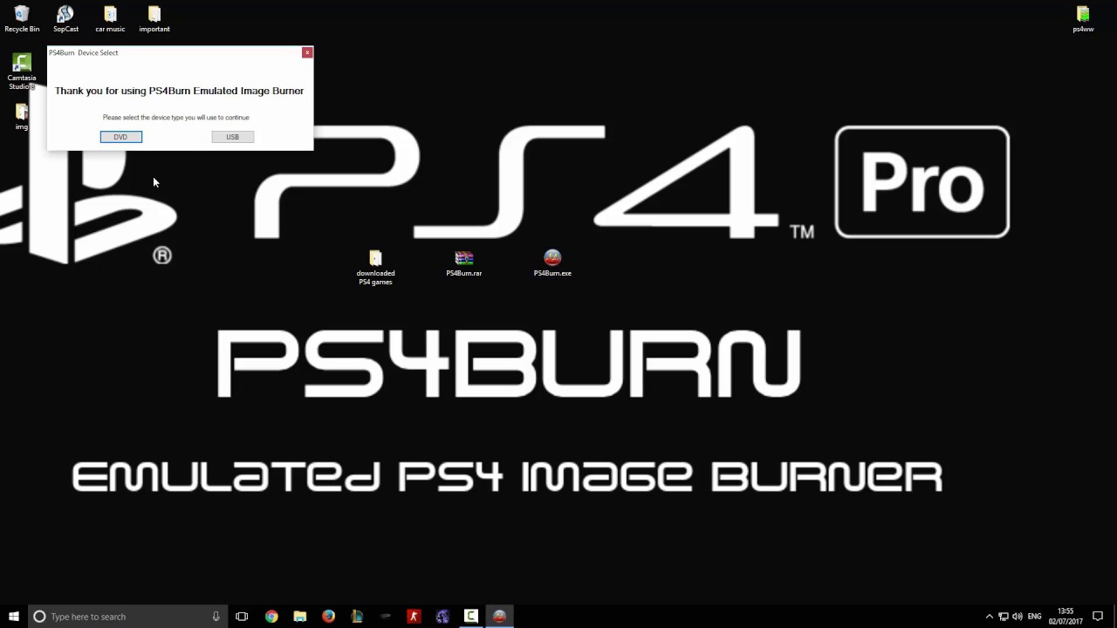
Task: Select the Camtasia Studio 8 shortcut
Action: click(x=22, y=72)
